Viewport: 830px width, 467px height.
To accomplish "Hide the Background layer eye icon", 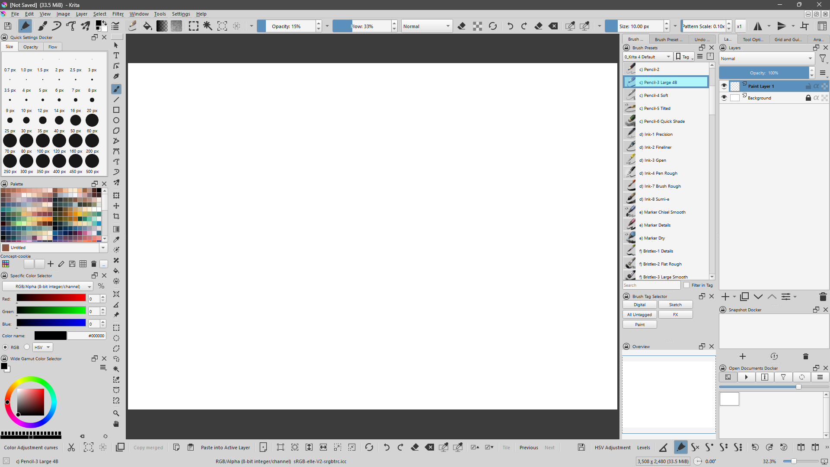I will pyautogui.click(x=724, y=98).
